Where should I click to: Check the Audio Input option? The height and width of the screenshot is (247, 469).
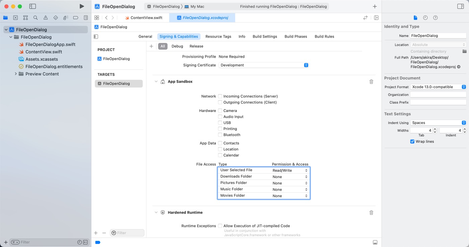click(220, 117)
